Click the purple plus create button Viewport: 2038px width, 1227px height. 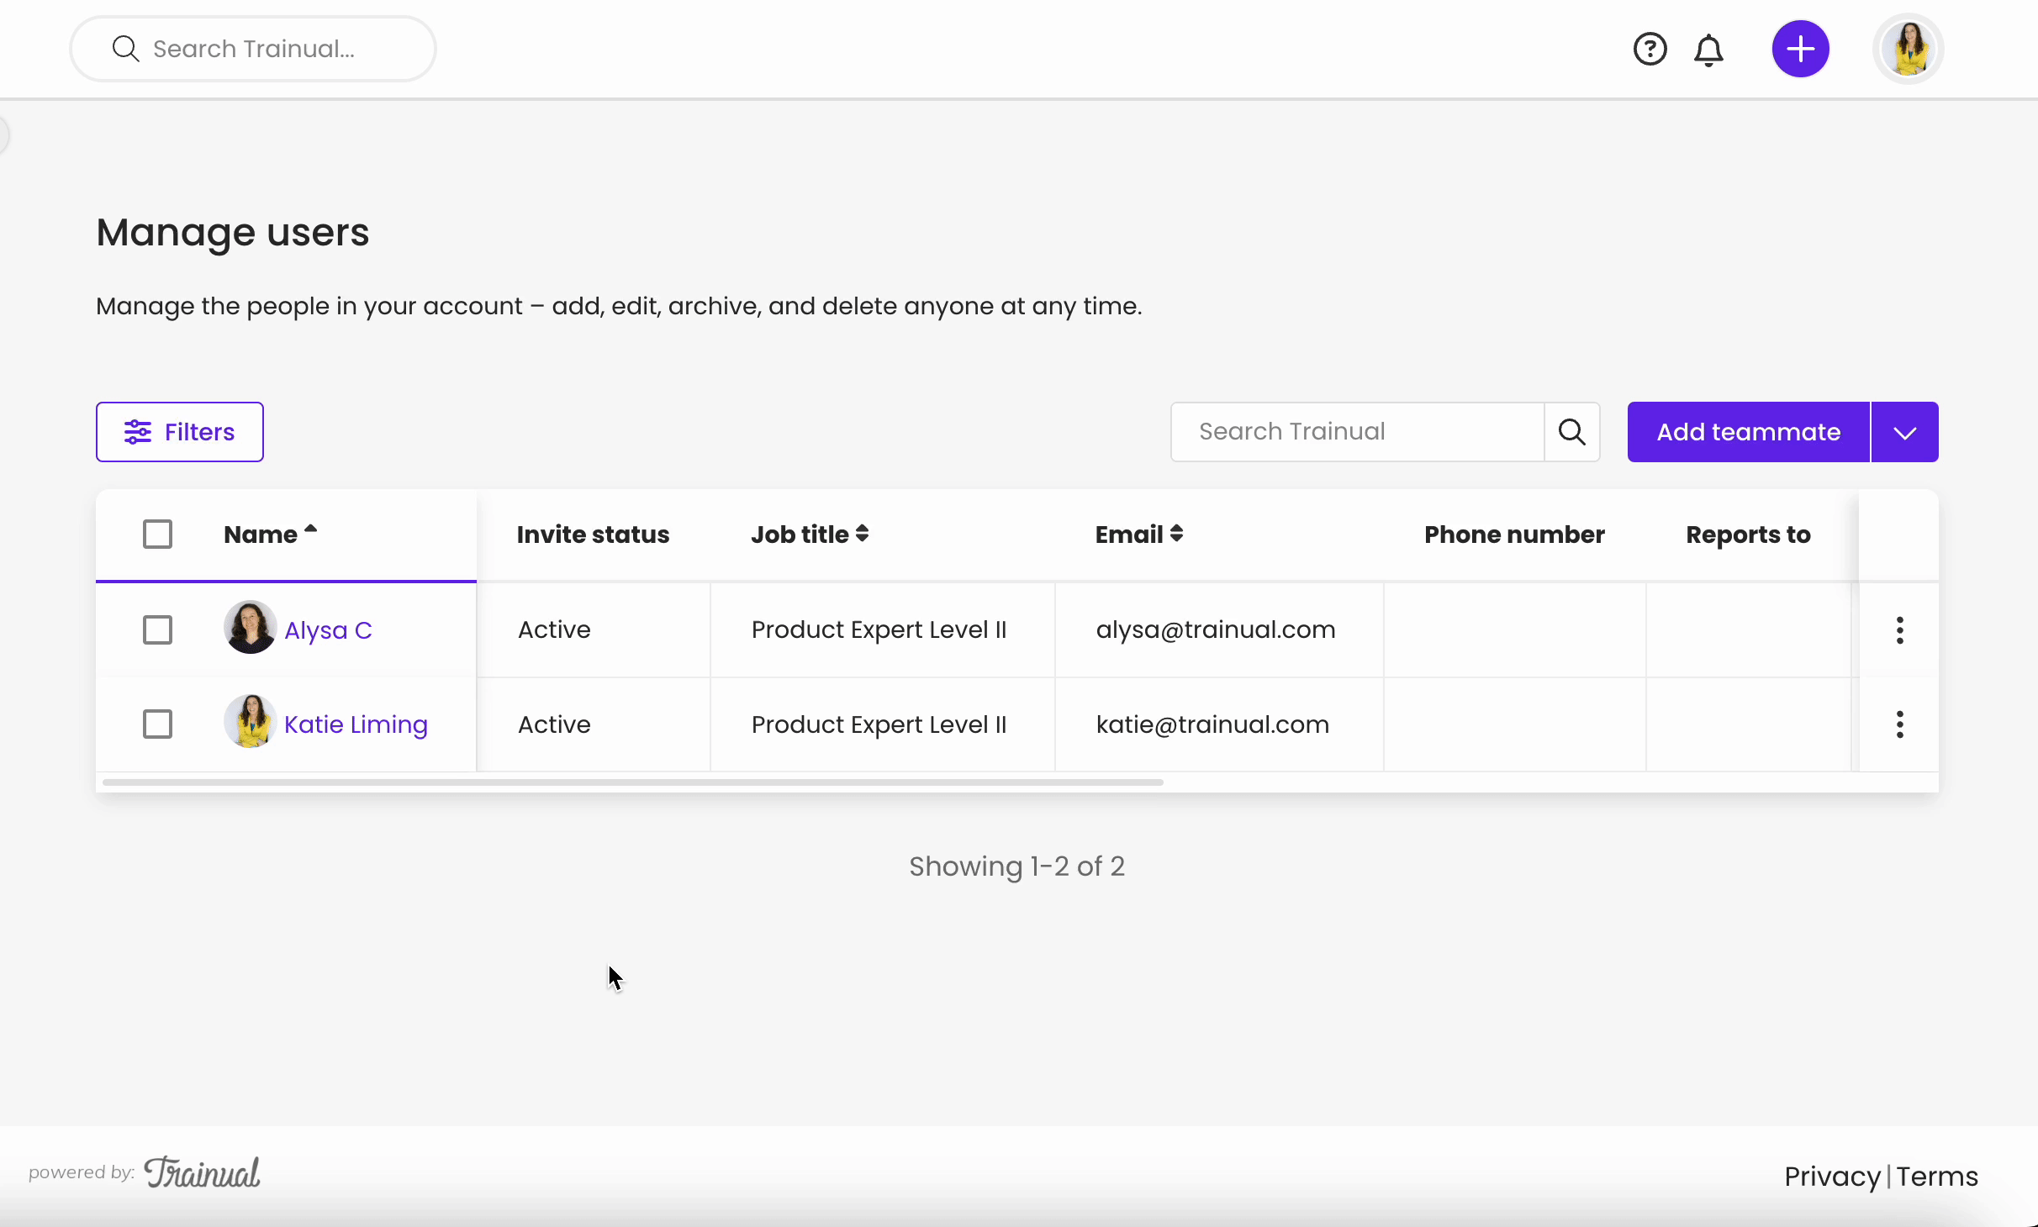pyautogui.click(x=1800, y=49)
